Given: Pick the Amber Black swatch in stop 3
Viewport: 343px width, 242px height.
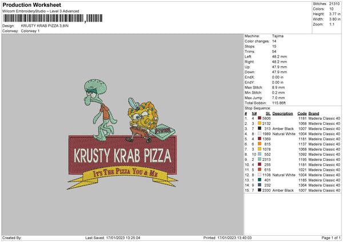Looking at the screenshot, I should tap(260, 128).
